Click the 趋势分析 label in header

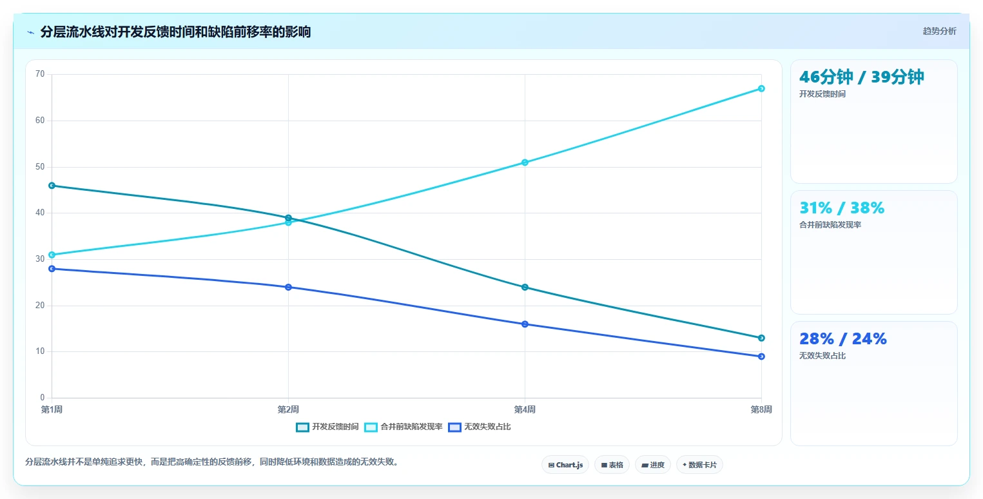coord(939,31)
